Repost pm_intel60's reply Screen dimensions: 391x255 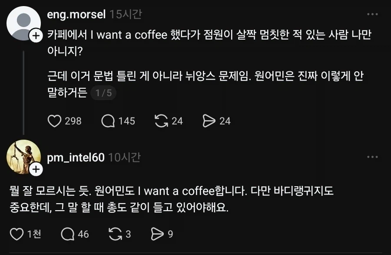pyautogui.click(x=116, y=233)
